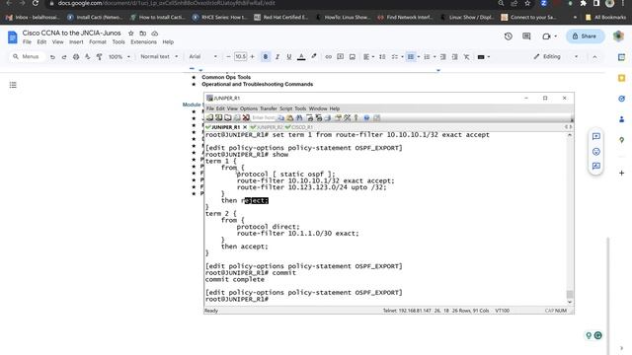Open the Options menu in JUNIPER_R1 window
Image resolution: width=632 pixels, height=355 pixels.
[249, 108]
